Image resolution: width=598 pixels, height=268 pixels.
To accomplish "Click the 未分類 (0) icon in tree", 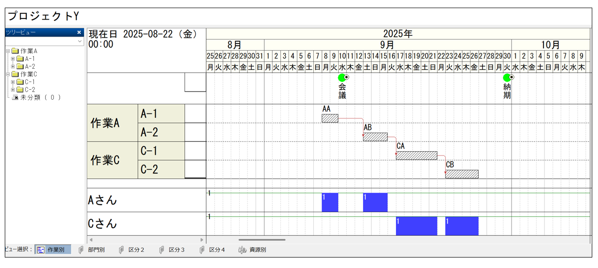I will click(x=15, y=97).
